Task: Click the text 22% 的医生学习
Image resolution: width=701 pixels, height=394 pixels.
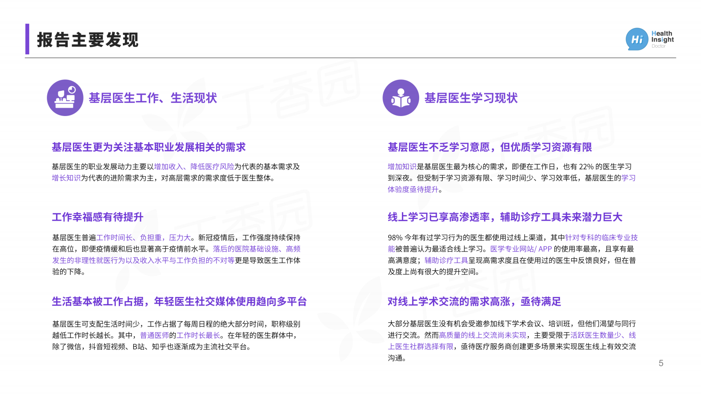Action: coord(605,167)
